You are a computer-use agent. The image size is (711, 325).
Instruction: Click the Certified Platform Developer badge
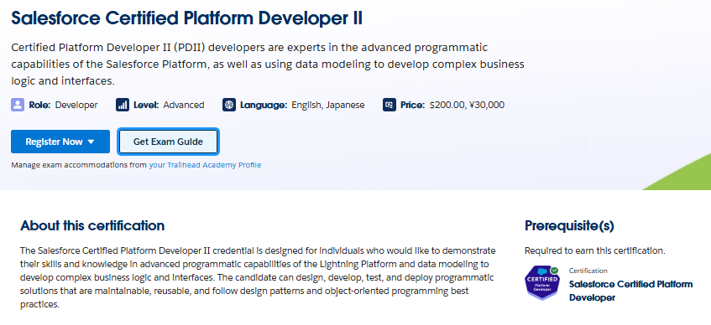click(542, 283)
